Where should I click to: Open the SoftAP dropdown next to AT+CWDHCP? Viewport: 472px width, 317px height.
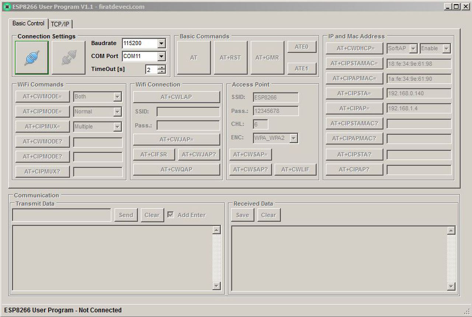coord(413,48)
